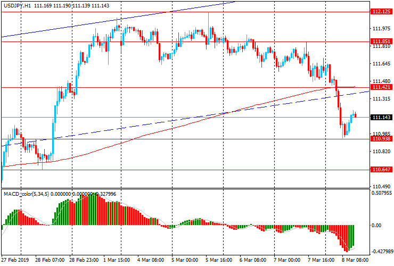Click the 111.975 price scale value
This screenshot has height=266, width=394.
coord(381,29)
